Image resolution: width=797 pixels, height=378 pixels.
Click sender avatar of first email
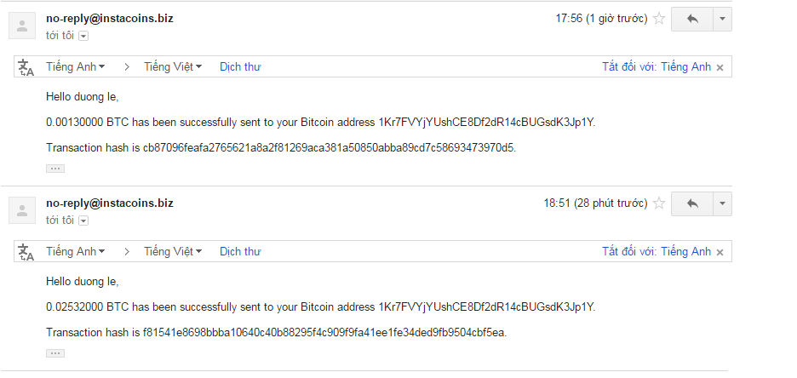(x=22, y=26)
